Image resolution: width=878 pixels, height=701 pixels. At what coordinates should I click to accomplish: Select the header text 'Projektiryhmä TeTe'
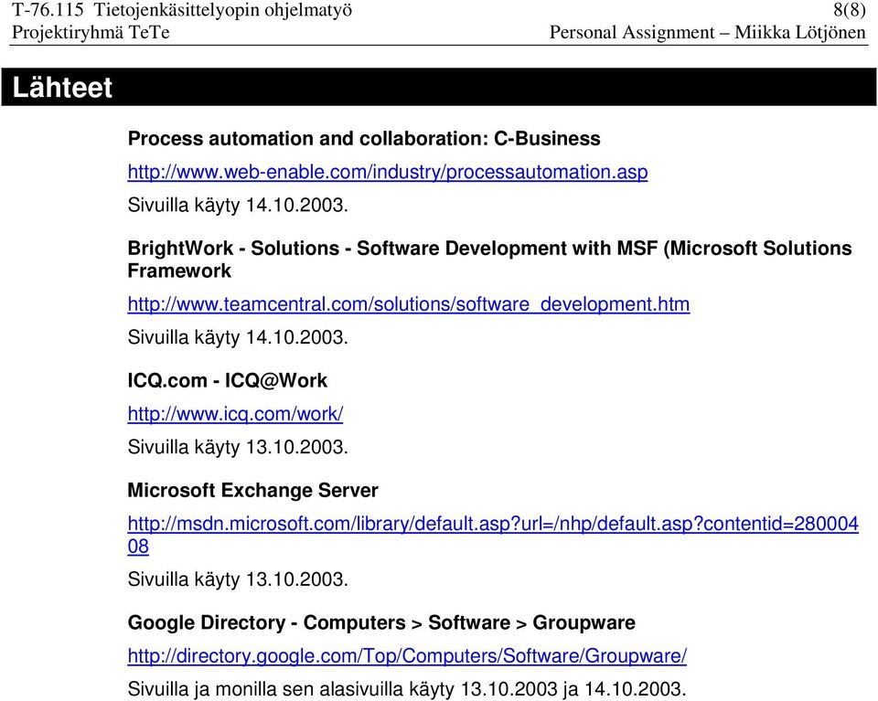point(91,33)
